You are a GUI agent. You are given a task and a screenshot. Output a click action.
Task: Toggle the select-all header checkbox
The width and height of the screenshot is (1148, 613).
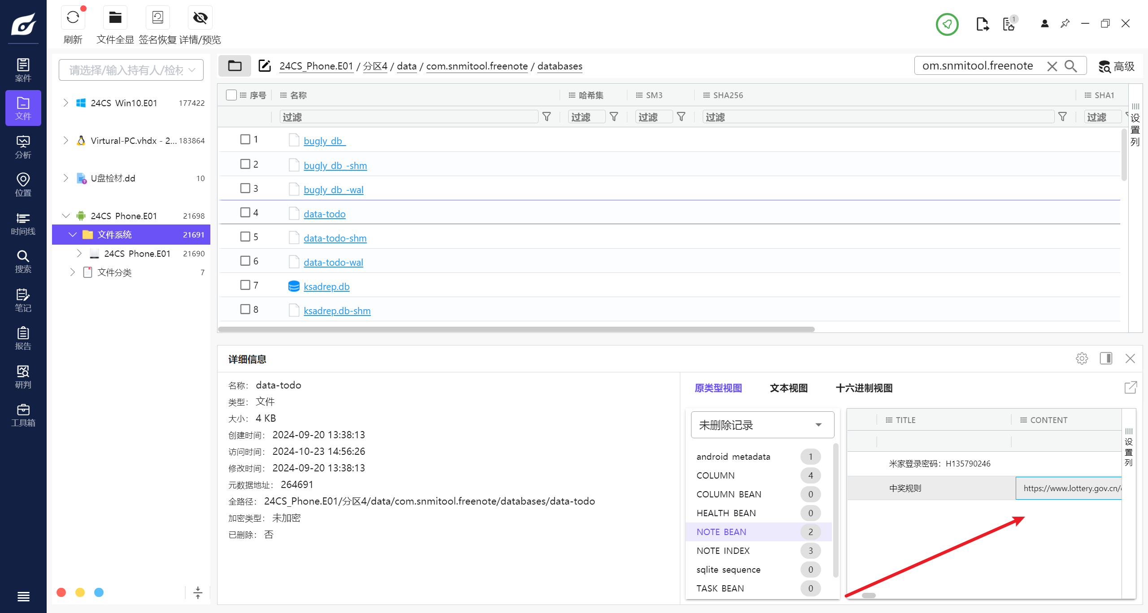231,95
